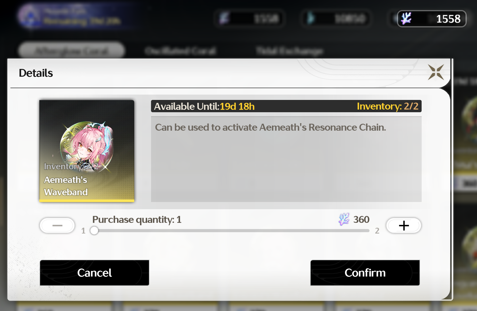Open the Oscillated Coral tab
477x311 pixels.
coord(180,50)
